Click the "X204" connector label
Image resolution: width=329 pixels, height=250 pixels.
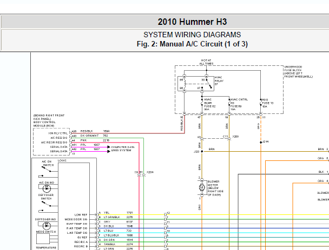150,172
